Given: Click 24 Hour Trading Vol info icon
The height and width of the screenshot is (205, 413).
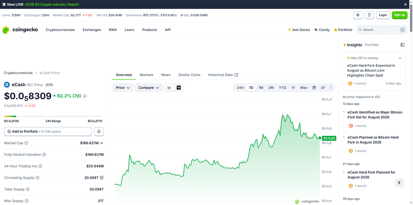Looking at the screenshot, I should 40,166.
